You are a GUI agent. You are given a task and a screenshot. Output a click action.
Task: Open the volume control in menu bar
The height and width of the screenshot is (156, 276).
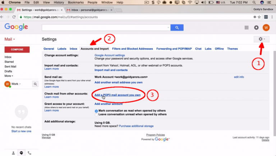coord(203,3)
